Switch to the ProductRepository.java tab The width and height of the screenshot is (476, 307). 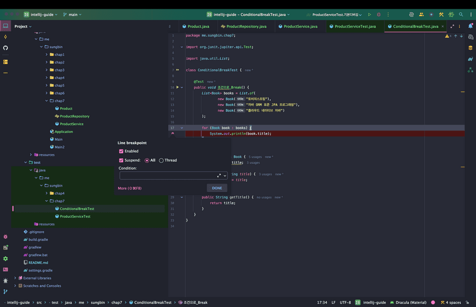point(246,26)
